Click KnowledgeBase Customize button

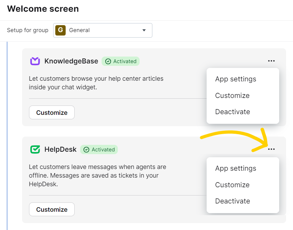pyautogui.click(x=52, y=112)
